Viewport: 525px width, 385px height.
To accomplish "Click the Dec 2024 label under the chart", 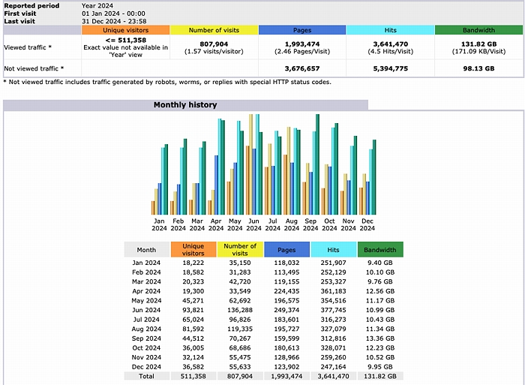I will point(368,225).
